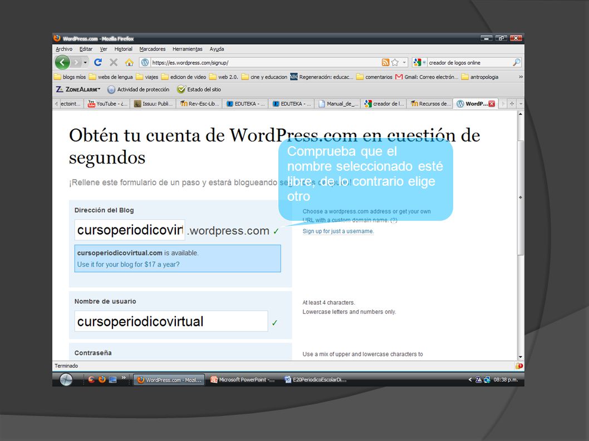Viewport: 589px width, 441px height.
Task: Open the address bar history dropdown
Action: pyautogui.click(x=404, y=62)
